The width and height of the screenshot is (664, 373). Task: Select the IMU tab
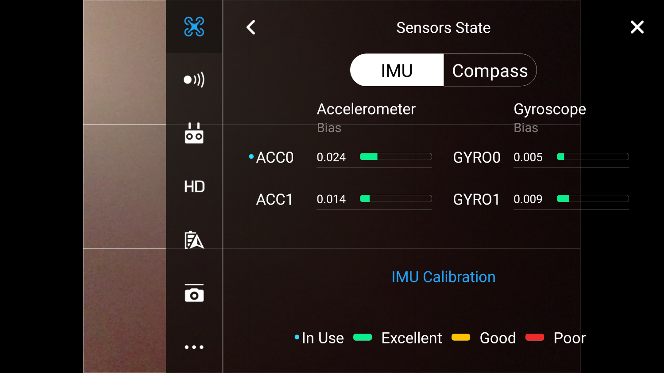(x=397, y=70)
